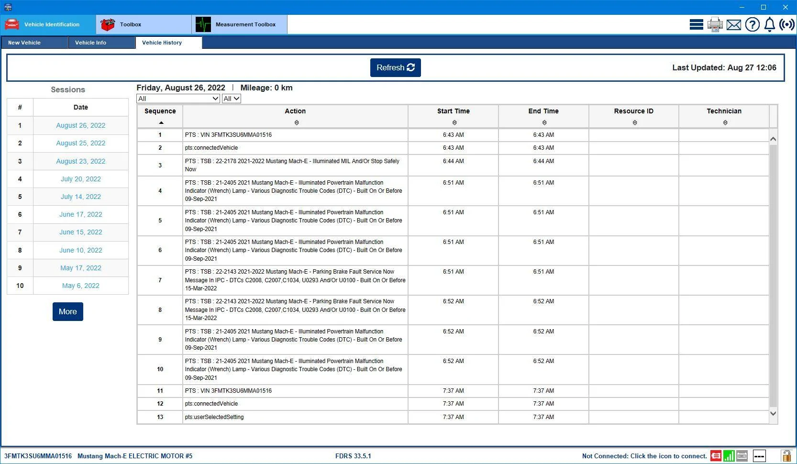Open the May 17, 2022 session

(81, 268)
